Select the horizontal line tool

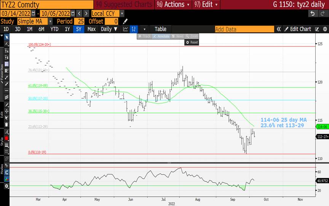(7, 91)
